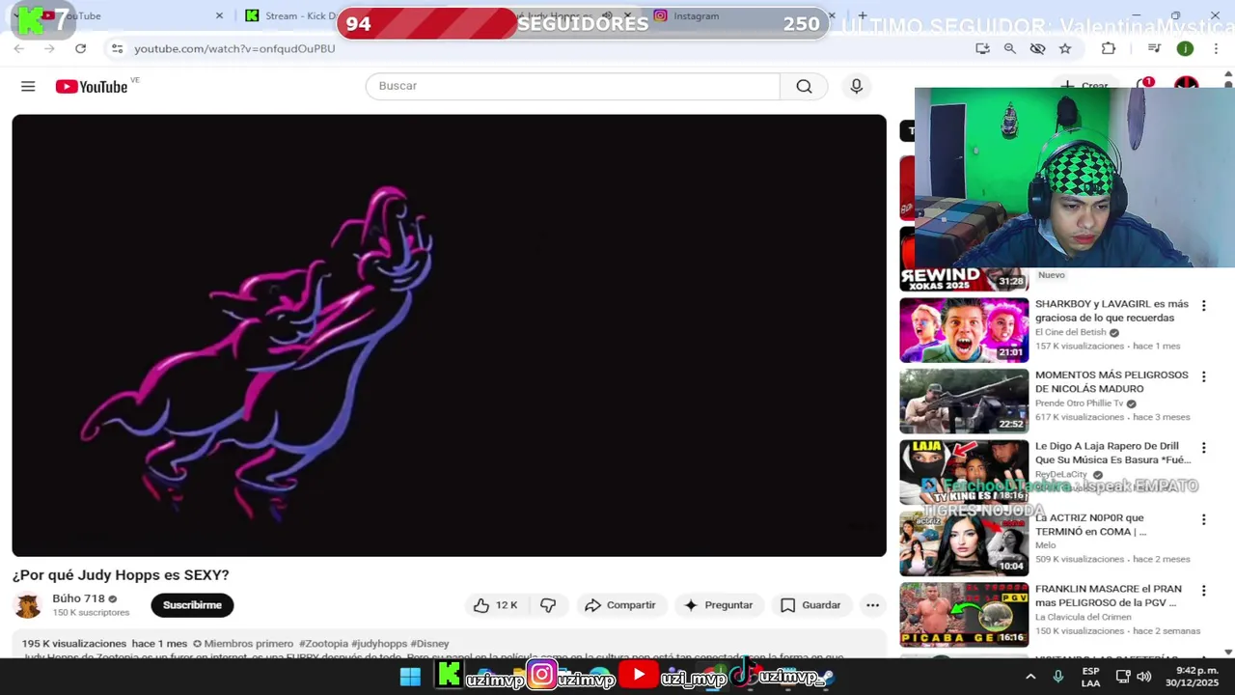Click the video player area

(x=449, y=335)
